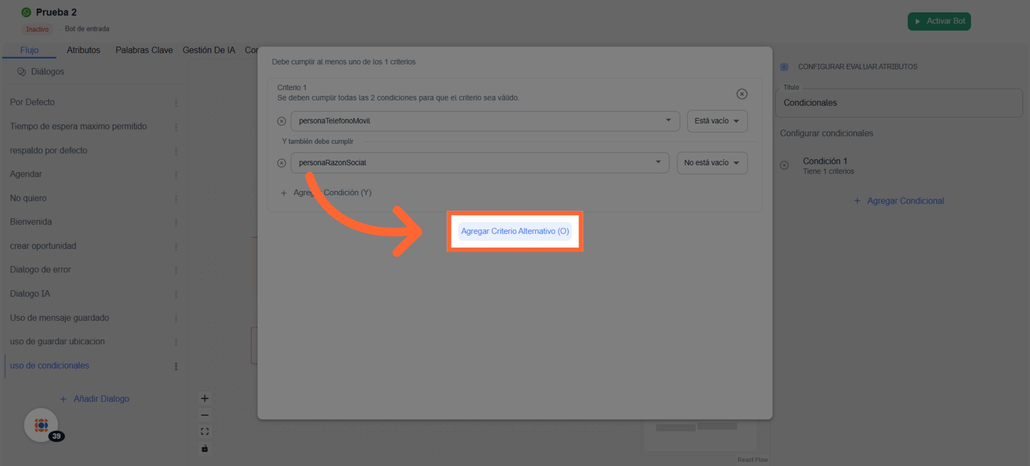This screenshot has width=1030, height=466.
Task: Open the chat widget with the 39 badge
Action: click(x=41, y=425)
